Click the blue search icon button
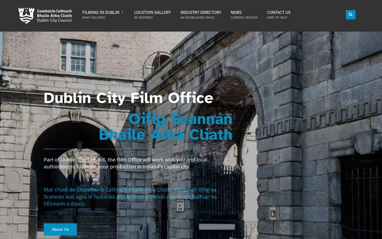The image size is (382, 239). click(350, 15)
